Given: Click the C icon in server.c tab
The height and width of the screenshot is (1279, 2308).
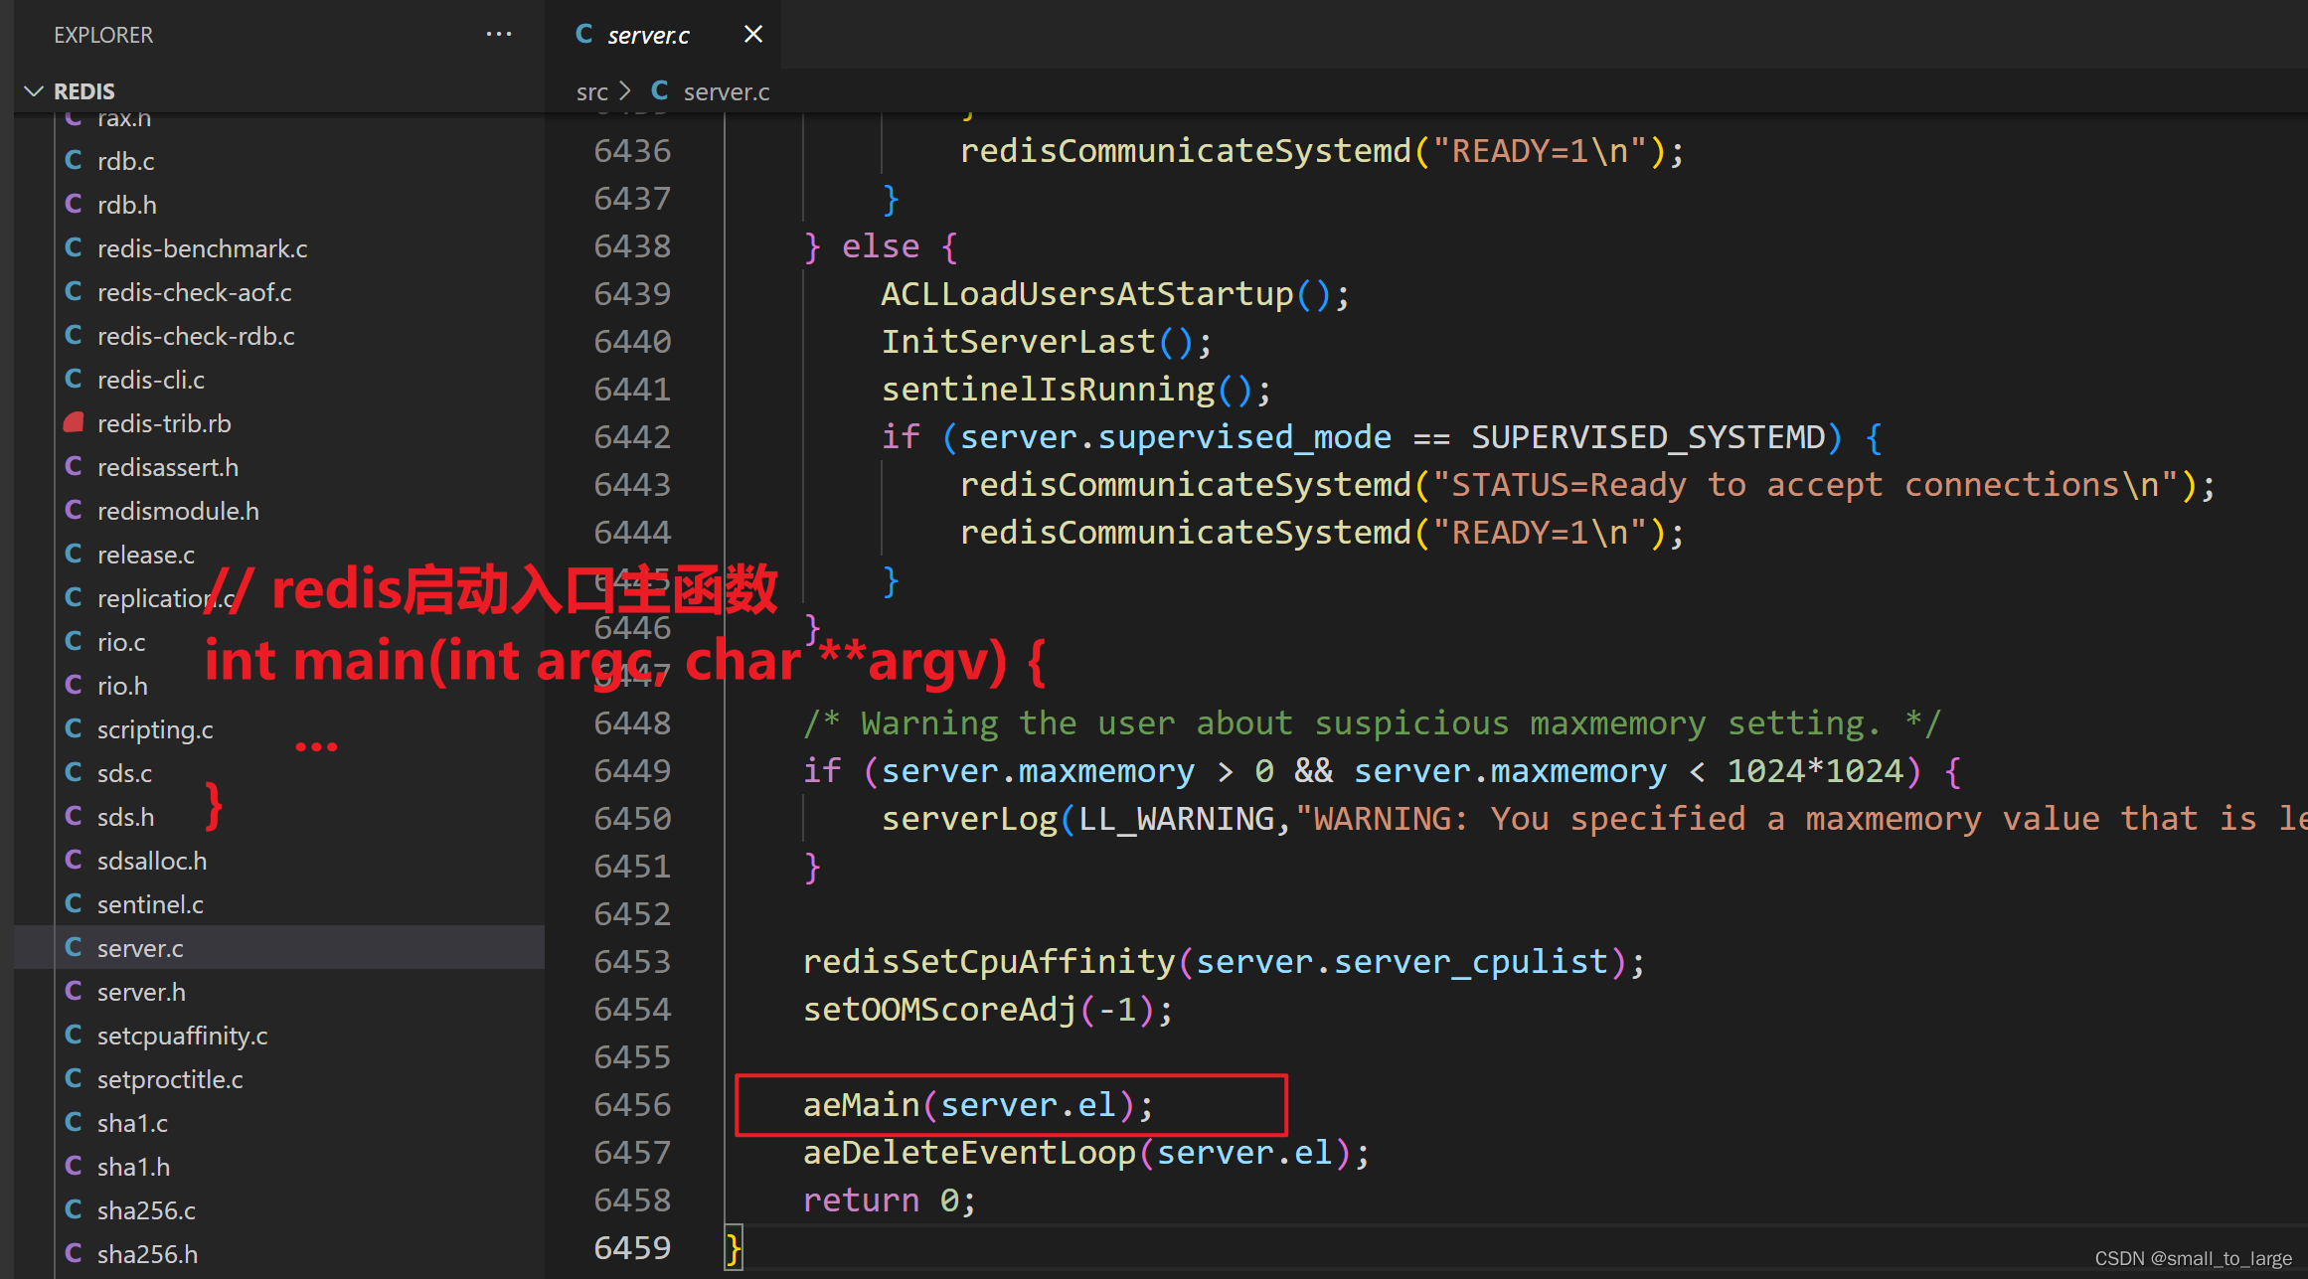Looking at the screenshot, I should pyautogui.click(x=584, y=34).
